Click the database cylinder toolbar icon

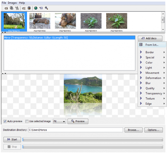(29, 8)
